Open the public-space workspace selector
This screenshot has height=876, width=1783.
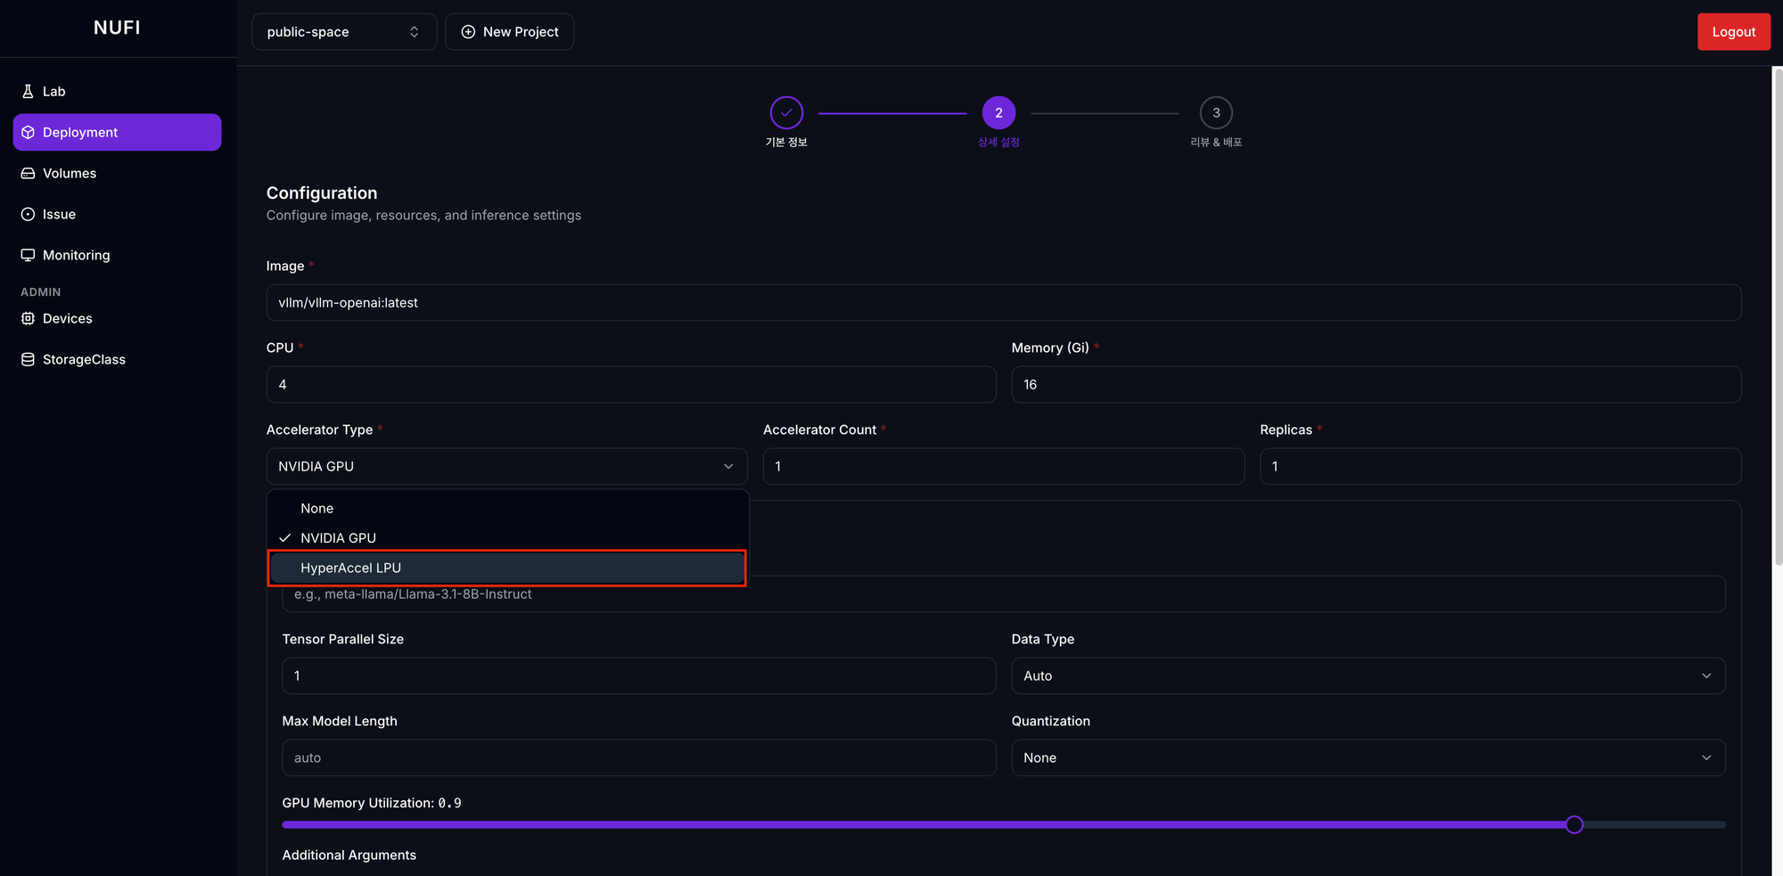(343, 32)
